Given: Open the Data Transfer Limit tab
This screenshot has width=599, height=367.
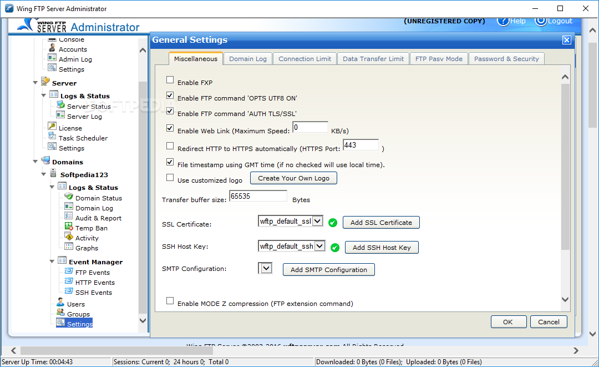Looking at the screenshot, I should click(373, 59).
